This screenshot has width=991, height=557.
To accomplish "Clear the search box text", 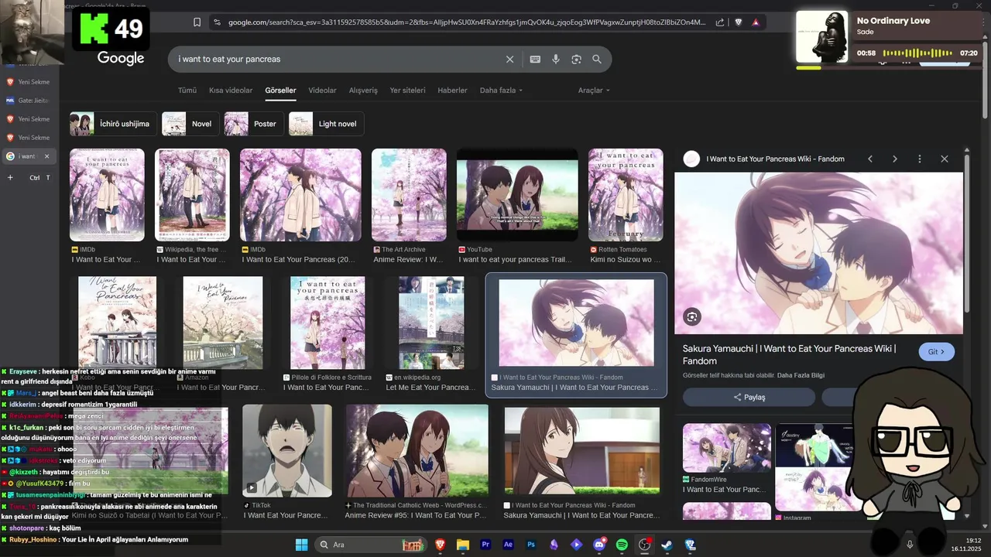I will (509, 59).
